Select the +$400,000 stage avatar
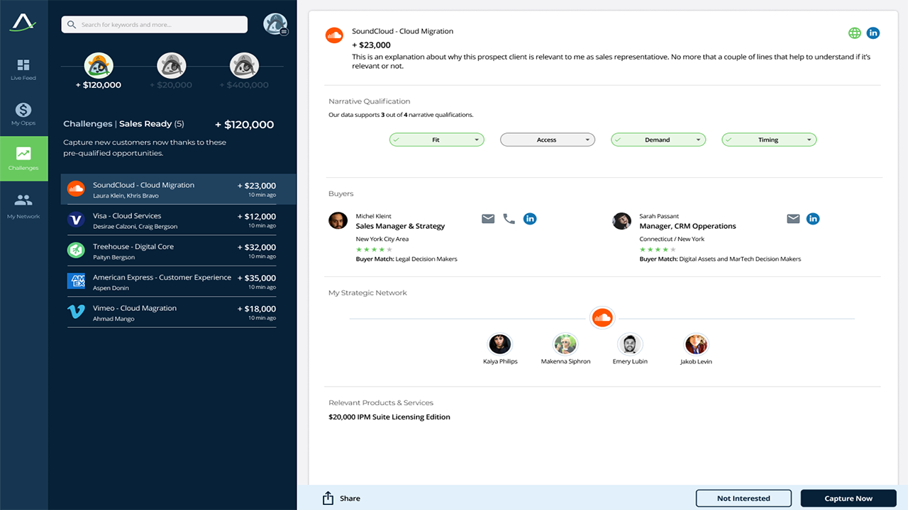 [x=244, y=66]
